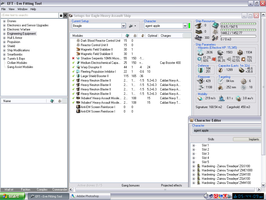This screenshot has width=266, height=200.
Task: Toggle the red X status on Shadow Serpentis microwarpdrive
Action: (x=73, y=58)
